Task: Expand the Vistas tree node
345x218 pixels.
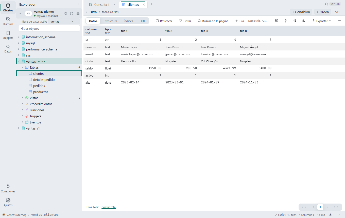Action: pyautogui.click(x=23, y=98)
